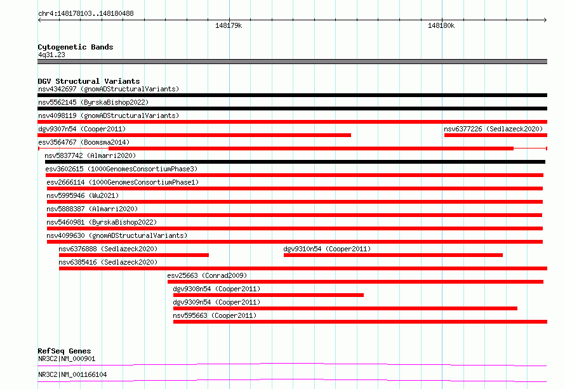Screen dimensions: 565x389
Task: Select nsv5460981 ByrskaBishop2022 label
Action: 102,222
